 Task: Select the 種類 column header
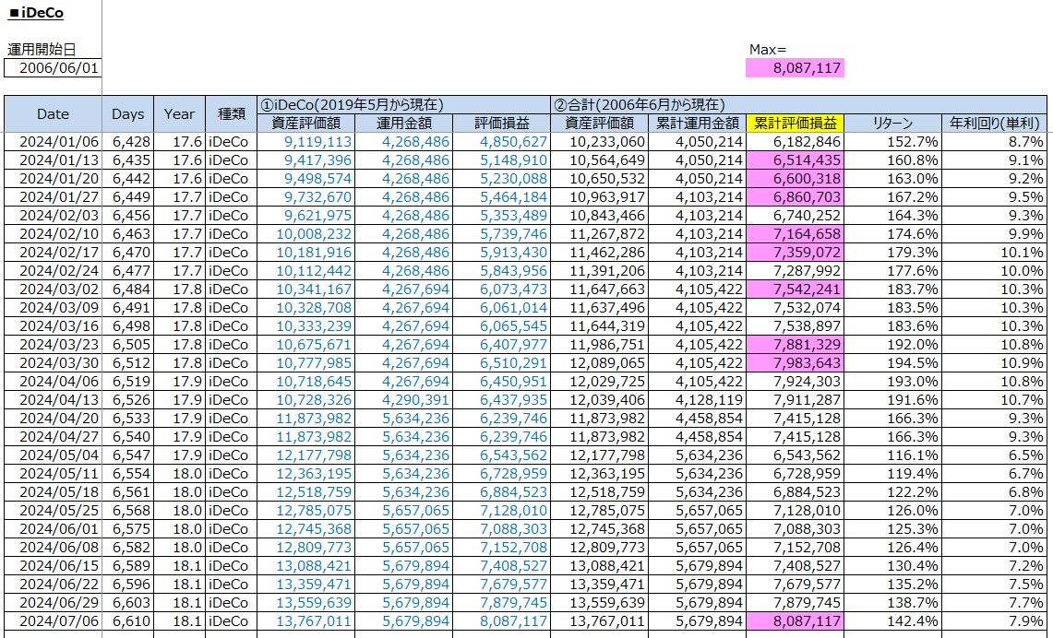click(x=231, y=114)
